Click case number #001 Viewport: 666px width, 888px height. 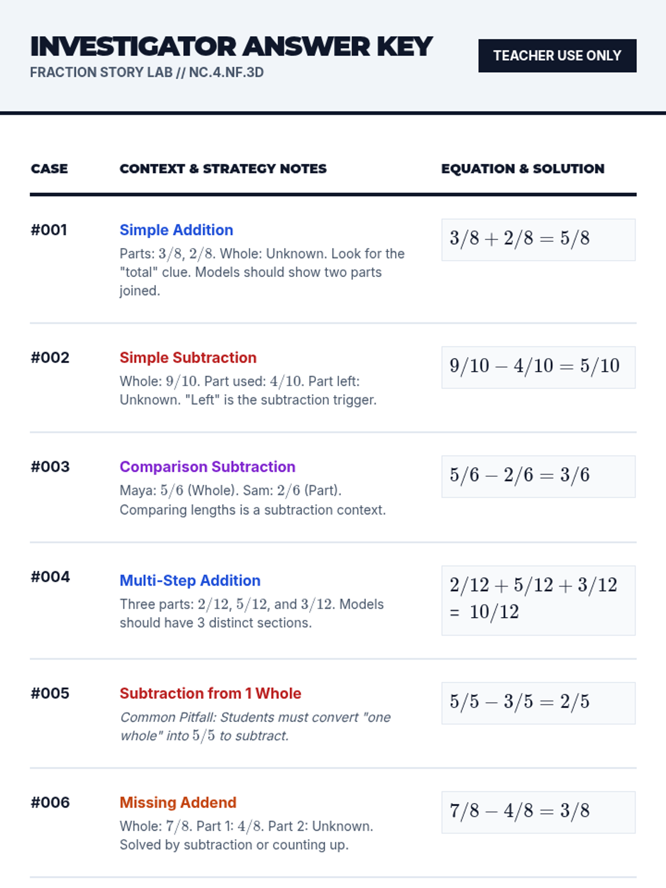coord(49,230)
